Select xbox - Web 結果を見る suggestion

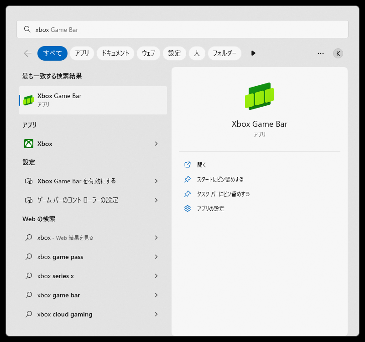point(93,238)
